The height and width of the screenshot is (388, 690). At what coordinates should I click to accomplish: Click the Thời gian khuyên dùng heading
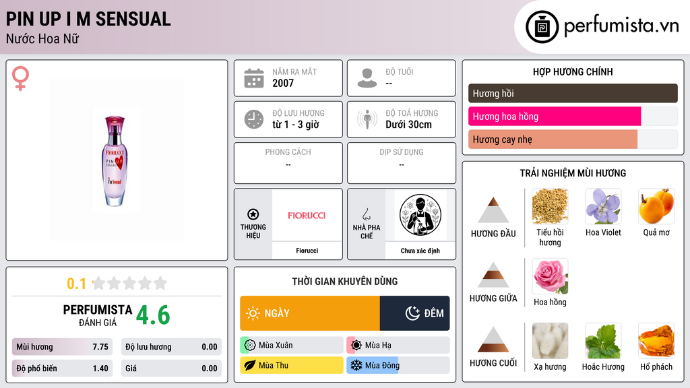(345, 281)
